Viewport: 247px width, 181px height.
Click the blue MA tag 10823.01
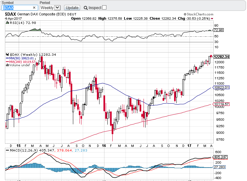[x=221, y=87]
